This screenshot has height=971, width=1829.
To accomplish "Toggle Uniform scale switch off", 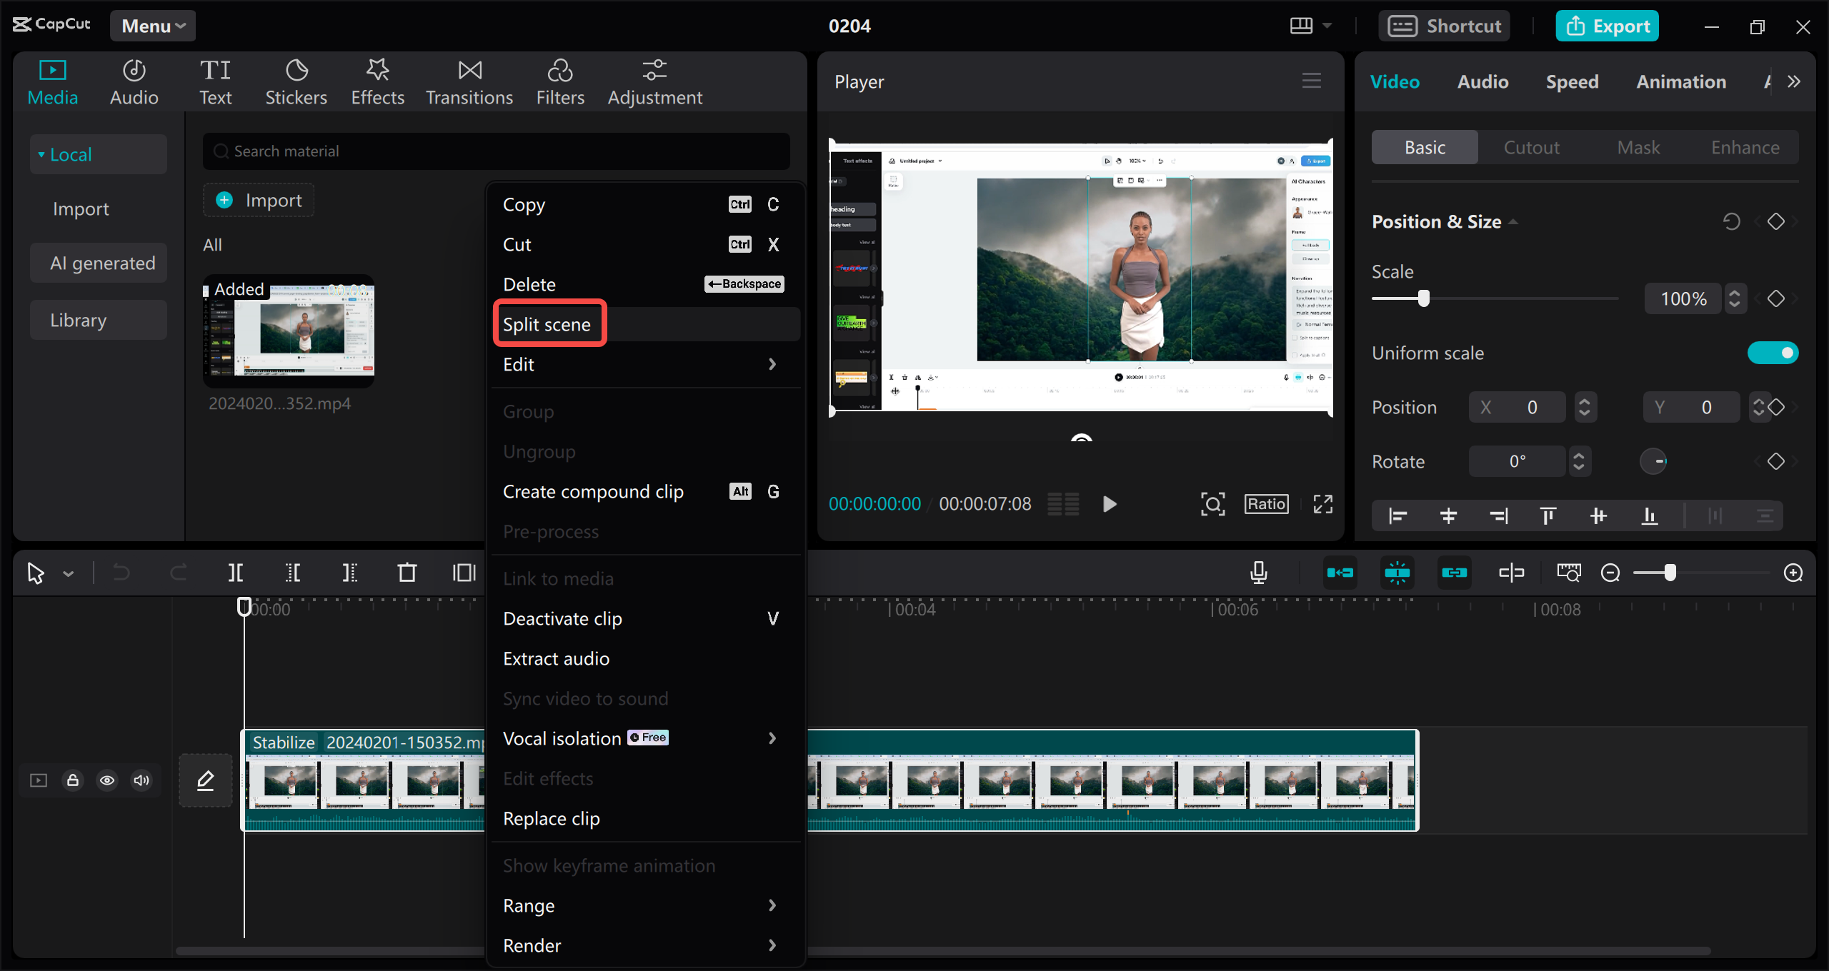I will click(1774, 352).
